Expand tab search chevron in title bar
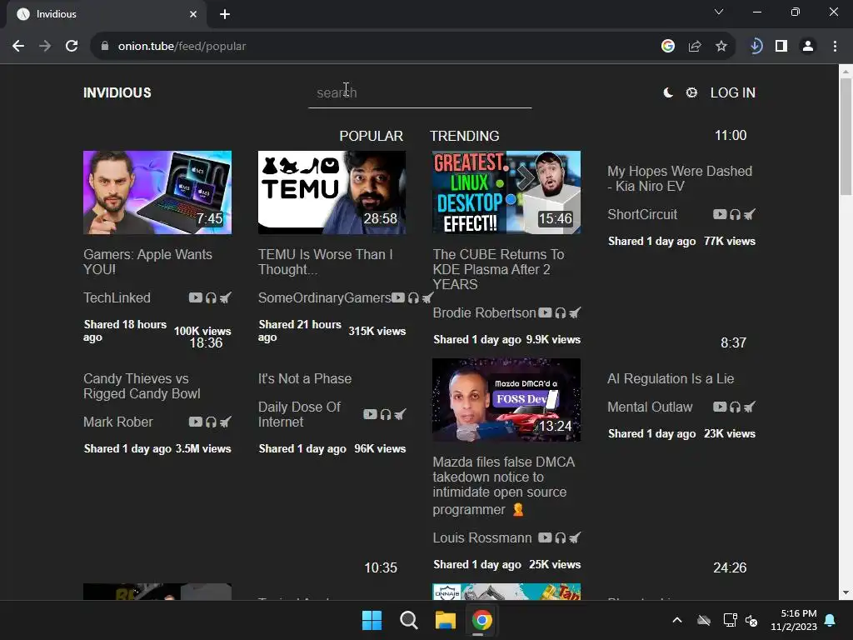This screenshot has width=853, height=640. click(719, 12)
